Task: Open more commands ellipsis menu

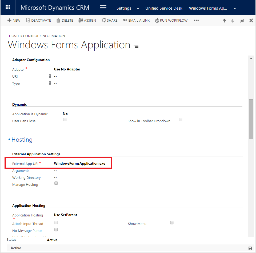Action: [196, 21]
